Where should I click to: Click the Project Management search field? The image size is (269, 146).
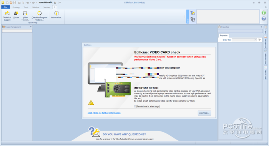point(17,31)
